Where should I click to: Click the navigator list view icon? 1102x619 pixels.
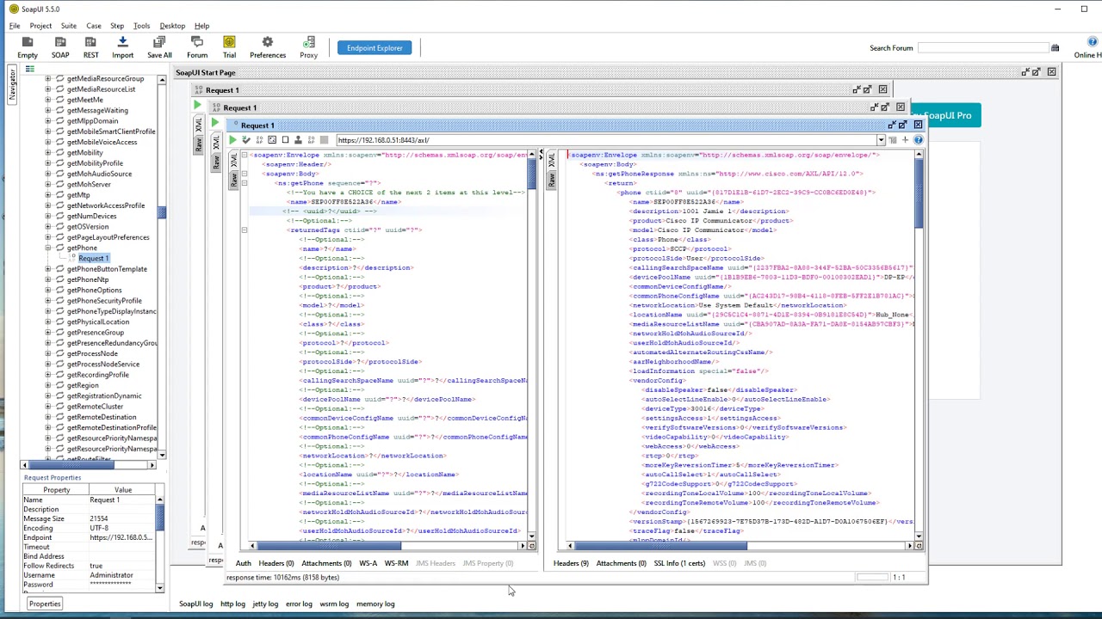(29, 69)
